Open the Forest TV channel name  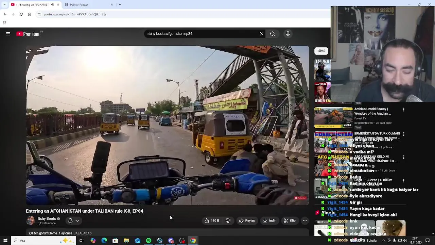[x=360, y=118]
